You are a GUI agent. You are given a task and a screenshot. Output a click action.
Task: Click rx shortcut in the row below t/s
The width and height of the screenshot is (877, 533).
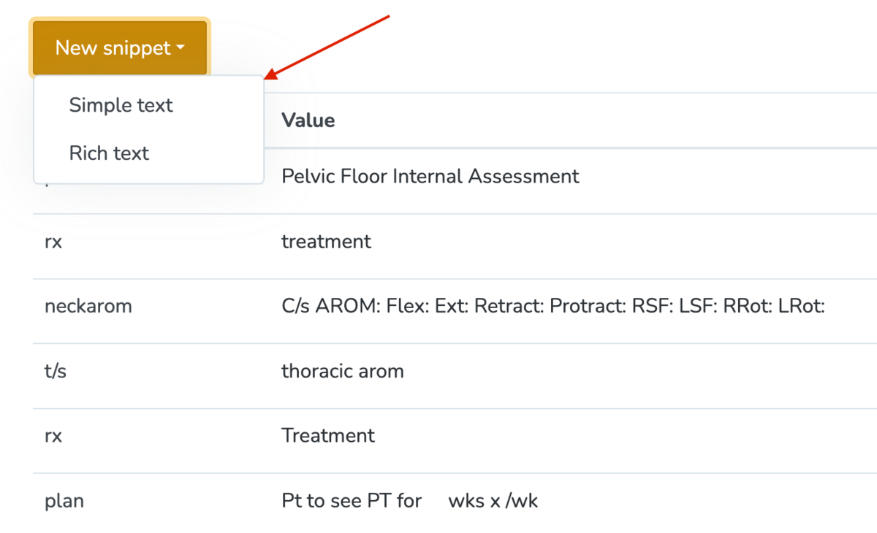click(x=53, y=436)
